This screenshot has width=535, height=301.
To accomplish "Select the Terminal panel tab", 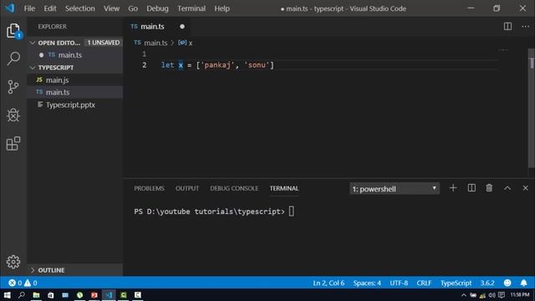I will point(284,188).
